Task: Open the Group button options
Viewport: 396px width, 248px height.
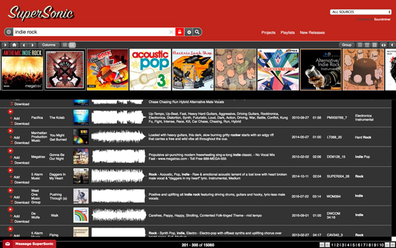Action: pos(346,45)
